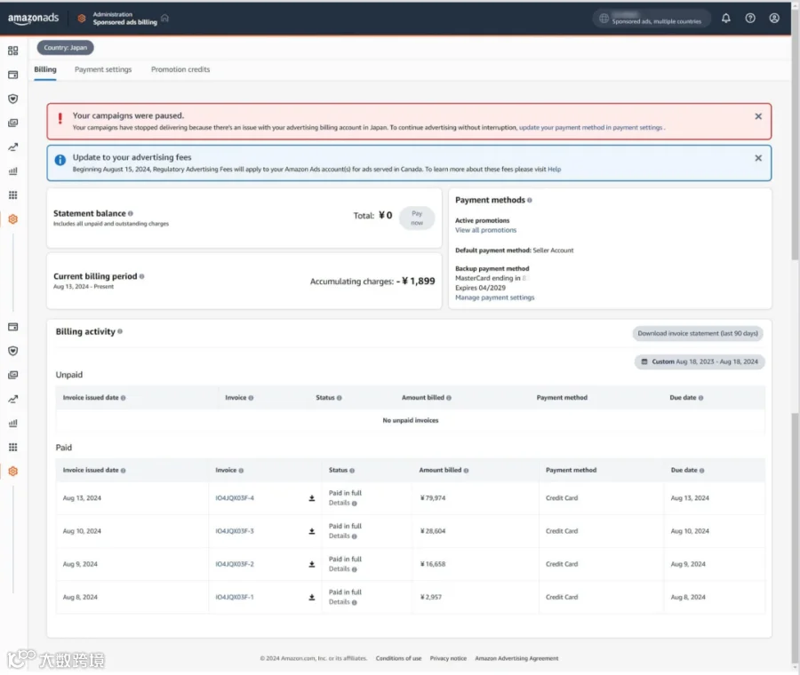The width and height of the screenshot is (800, 675).
Task: Open the Custom date range picker
Action: pos(700,361)
